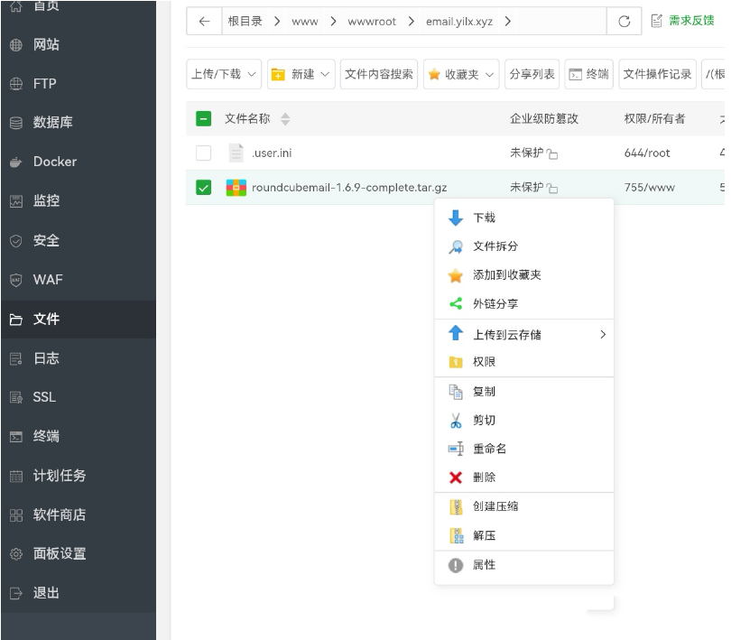731x640 pixels.
Task: Click the refresh icon beside the path
Action: [624, 22]
